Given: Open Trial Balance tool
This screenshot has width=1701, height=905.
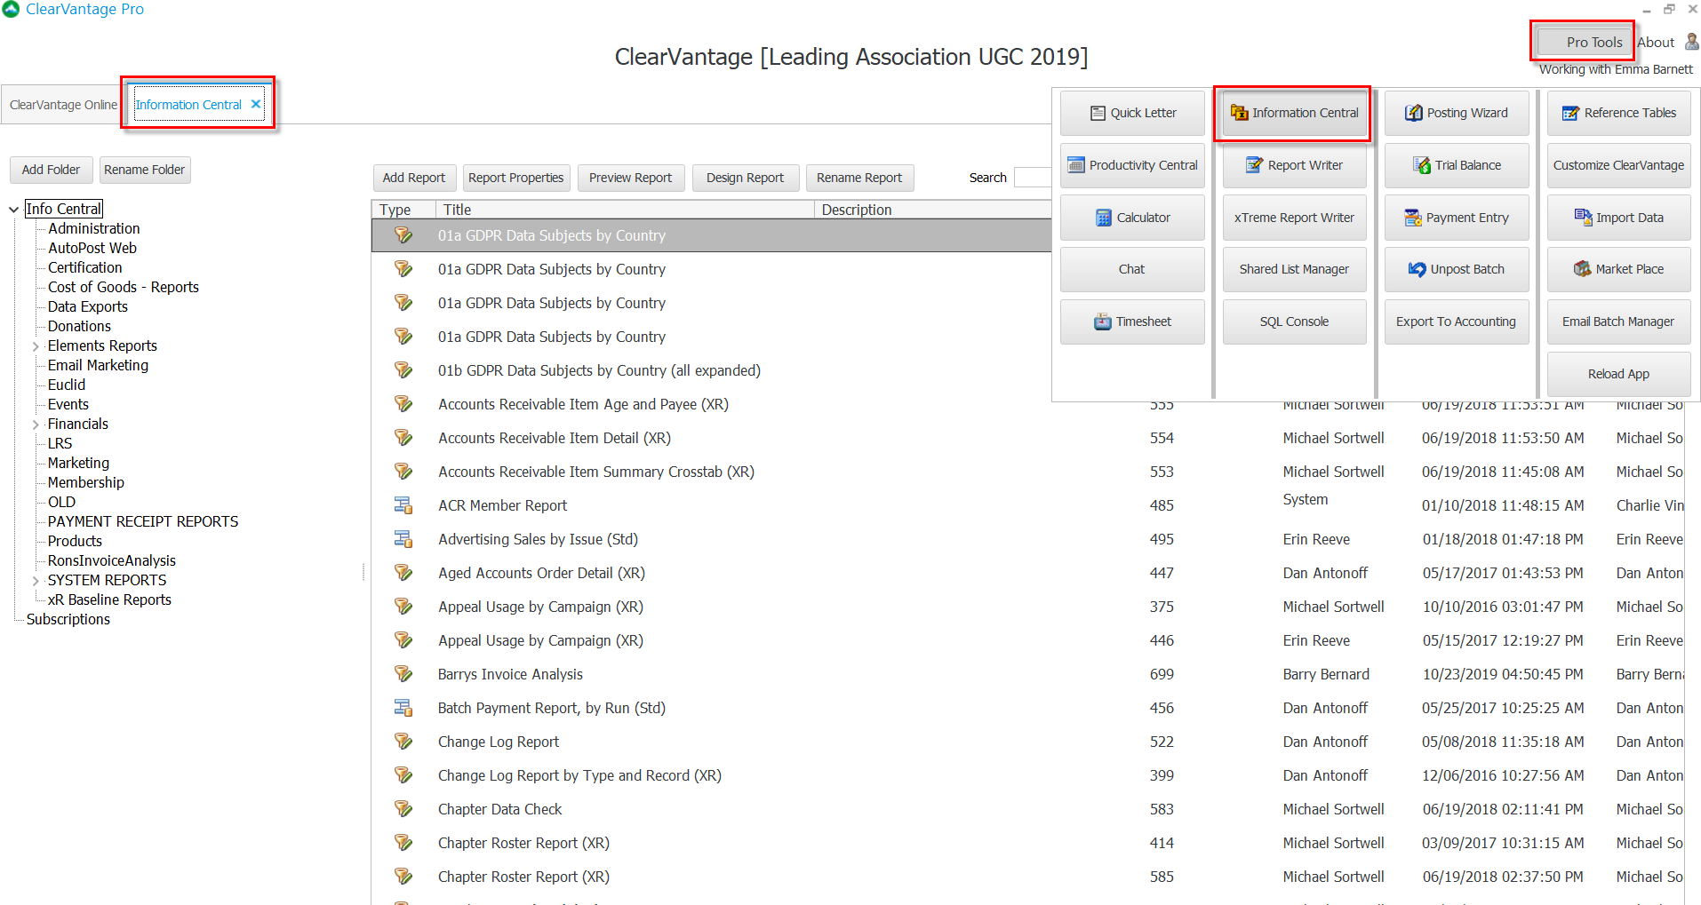Looking at the screenshot, I should (1457, 165).
